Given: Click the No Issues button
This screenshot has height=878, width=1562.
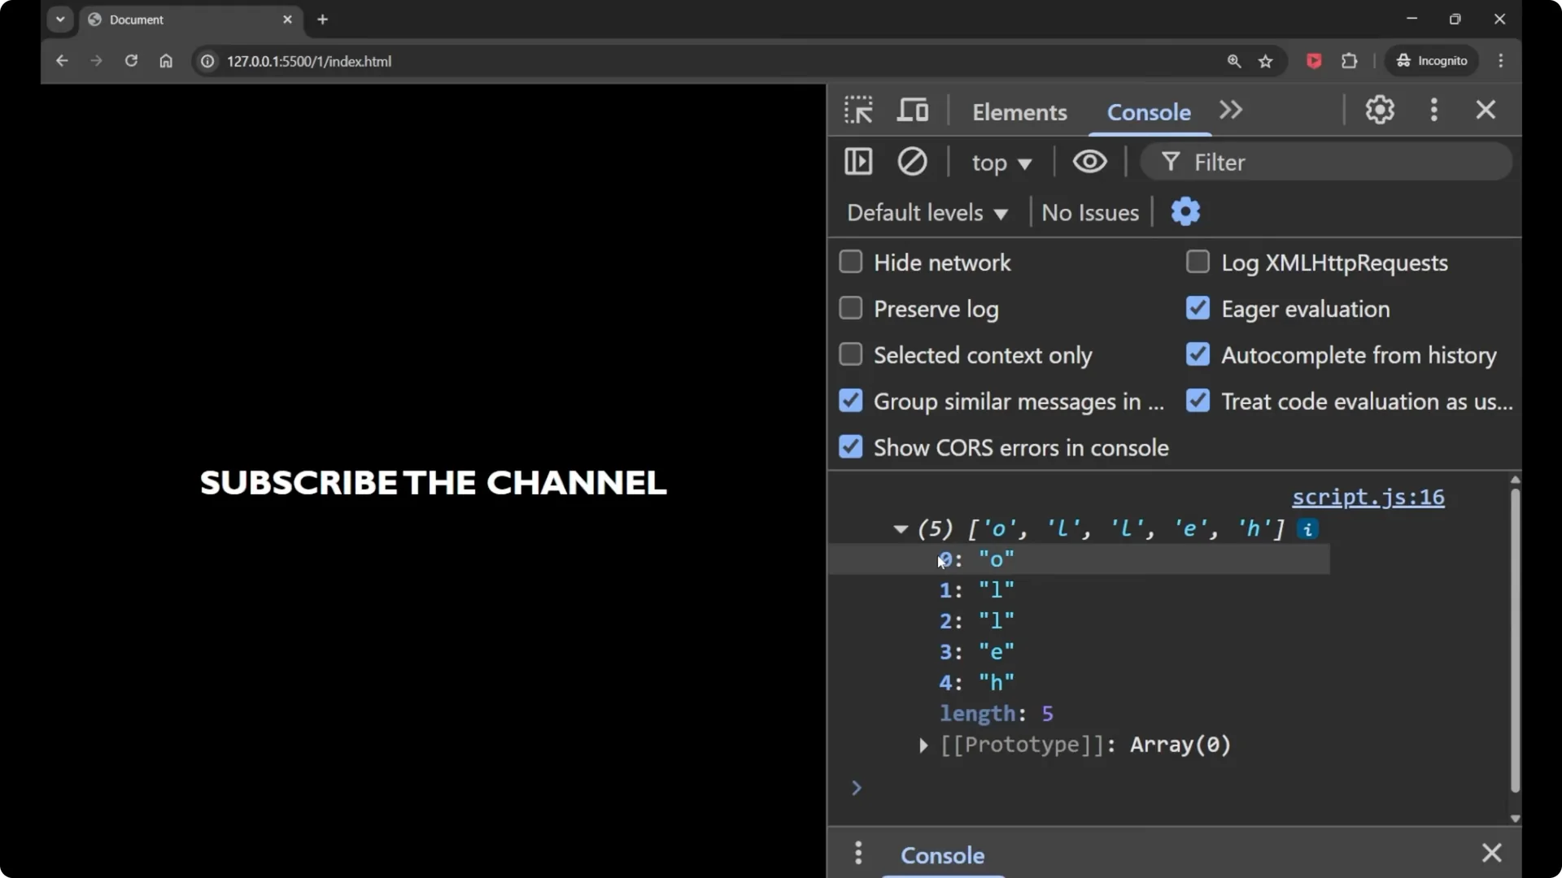Looking at the screenshot, I should click(1090, 212).
